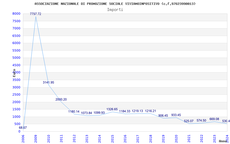Click the 2020 year axis label
This screenshot has height=144, width=230.
(176, 139)
